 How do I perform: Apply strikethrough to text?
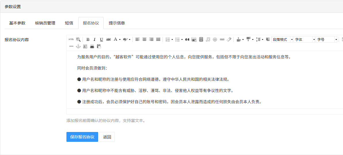(x=108, y=40)
